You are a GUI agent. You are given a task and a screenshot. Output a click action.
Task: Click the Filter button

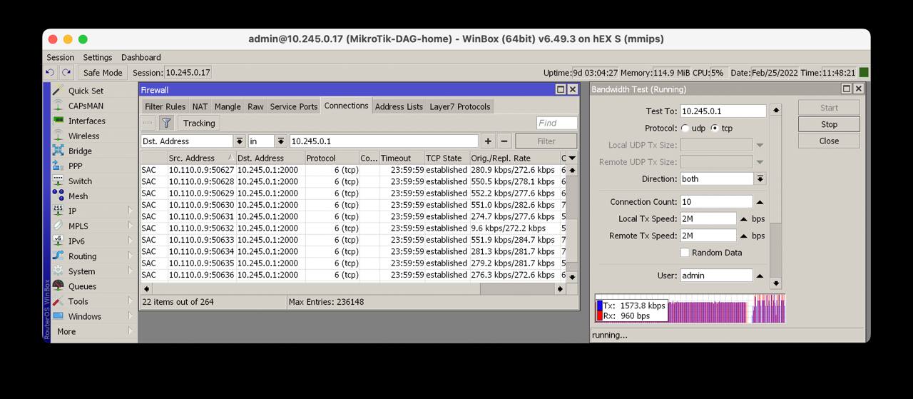[x=546, y=141]
